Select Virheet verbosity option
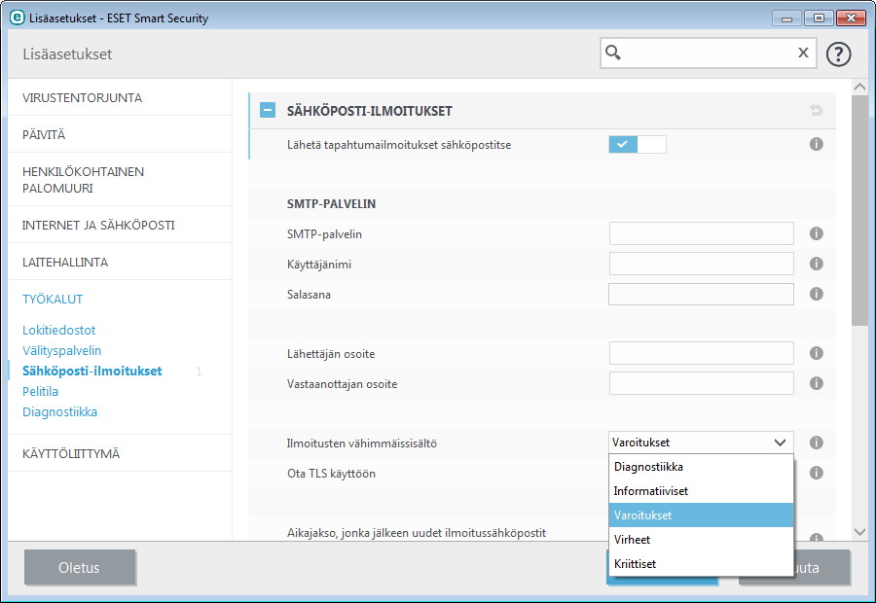 click(701, 540)
